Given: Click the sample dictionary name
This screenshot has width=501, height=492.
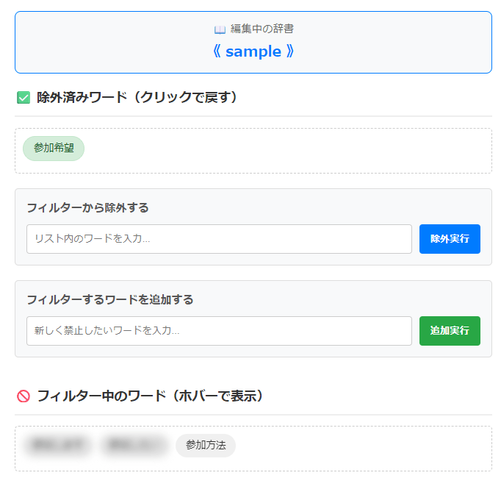Looking at the screenshot, I should [x=253, y=51].
